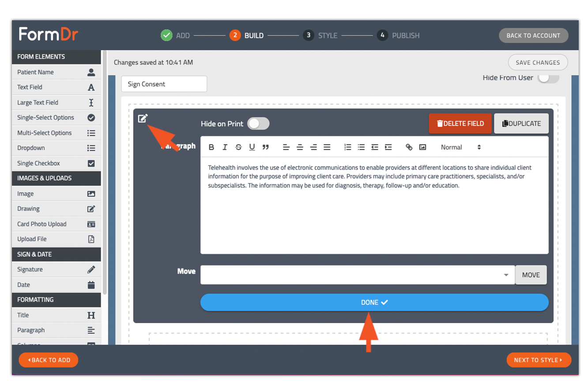
Task: Apply italic formatting
Action: [225, 147]
